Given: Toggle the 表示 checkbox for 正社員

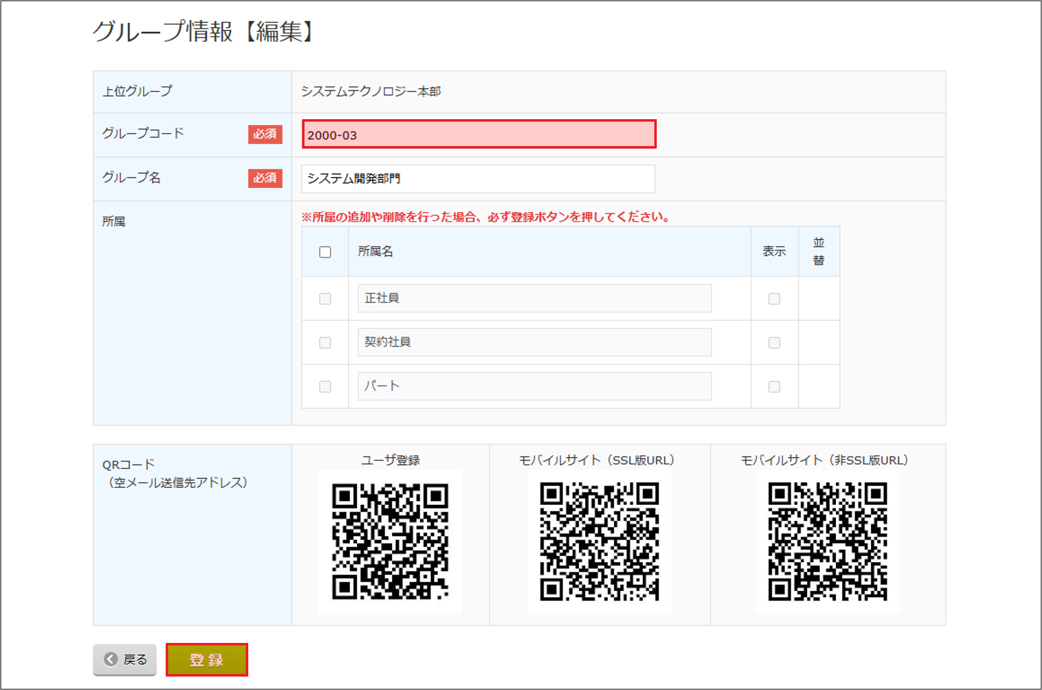Looking at the screenshot, I should (774, 298).
